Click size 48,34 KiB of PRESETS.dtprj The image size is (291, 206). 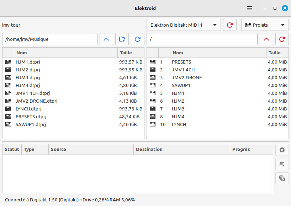(129, 116)
